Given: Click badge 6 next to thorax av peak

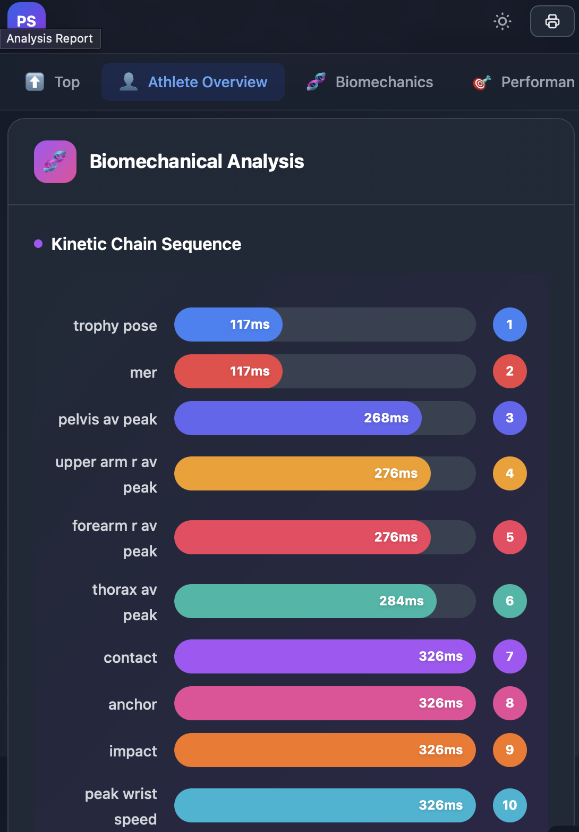Looking at the screenshot, I should click(509, 601).
